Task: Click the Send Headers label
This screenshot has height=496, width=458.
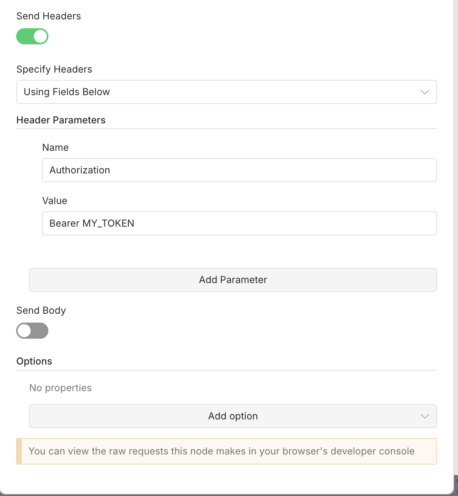Action: click(x=49, y=16)
